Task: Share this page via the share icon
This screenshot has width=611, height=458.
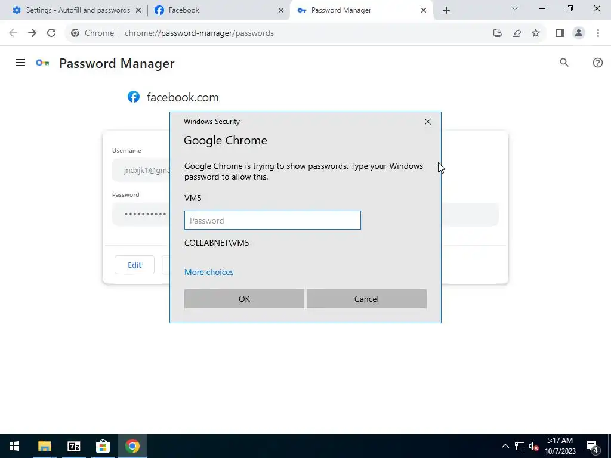Action: (x=517, y=33)
